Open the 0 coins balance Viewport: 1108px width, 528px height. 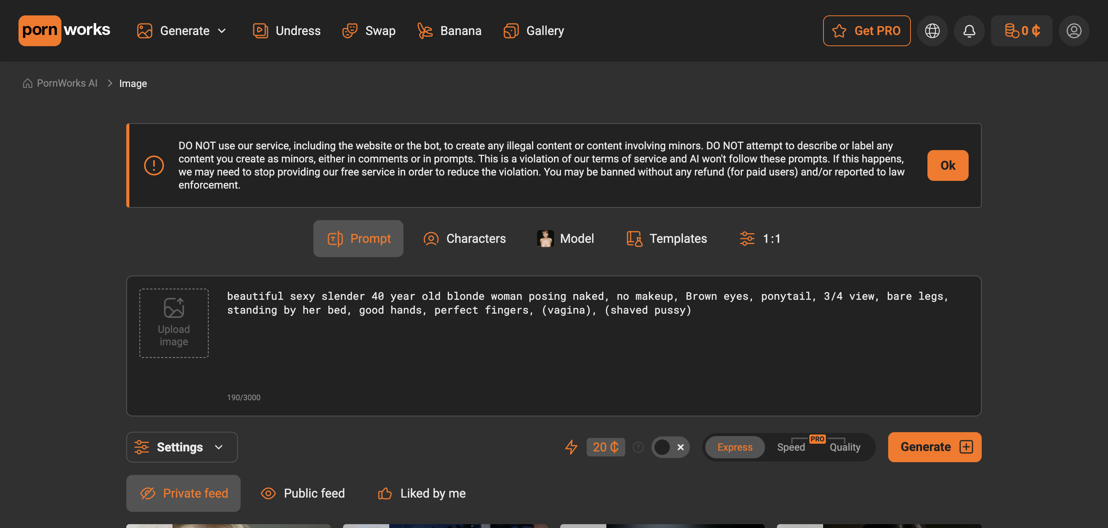tap(1021, 31)
